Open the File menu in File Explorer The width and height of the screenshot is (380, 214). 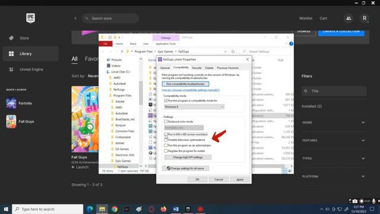coord(106,43)
